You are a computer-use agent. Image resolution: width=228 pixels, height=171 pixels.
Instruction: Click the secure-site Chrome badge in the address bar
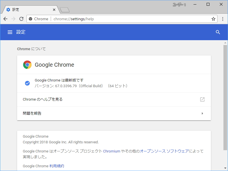point(30,19)
